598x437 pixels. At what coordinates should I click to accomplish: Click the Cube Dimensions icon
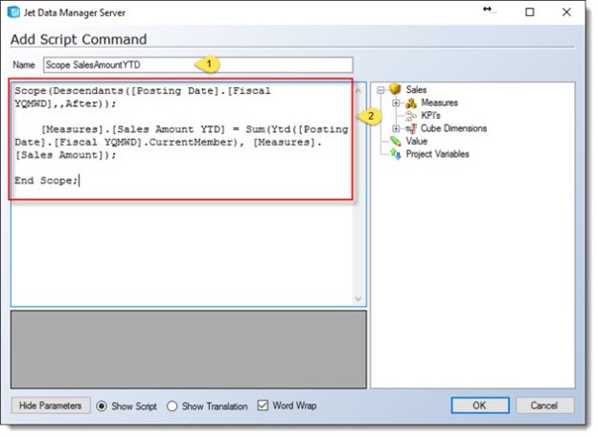[411, 128]
